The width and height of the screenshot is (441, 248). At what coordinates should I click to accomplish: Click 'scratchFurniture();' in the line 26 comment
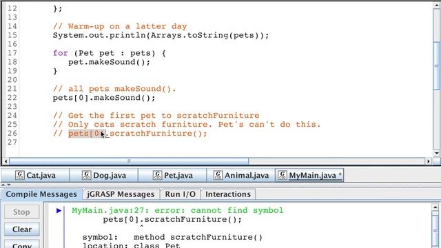(158, 134)
